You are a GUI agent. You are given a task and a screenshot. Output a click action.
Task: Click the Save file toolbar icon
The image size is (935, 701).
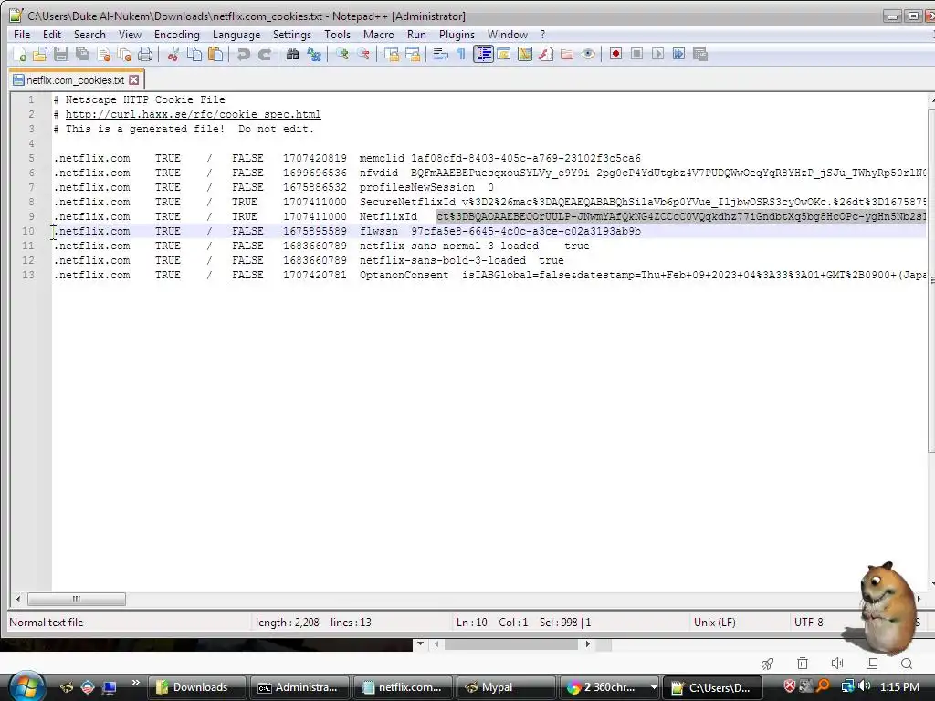click(x=61, y=54)
